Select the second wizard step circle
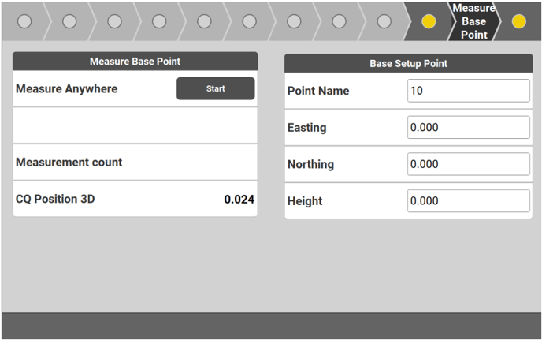542x340 pixels. 69,21
